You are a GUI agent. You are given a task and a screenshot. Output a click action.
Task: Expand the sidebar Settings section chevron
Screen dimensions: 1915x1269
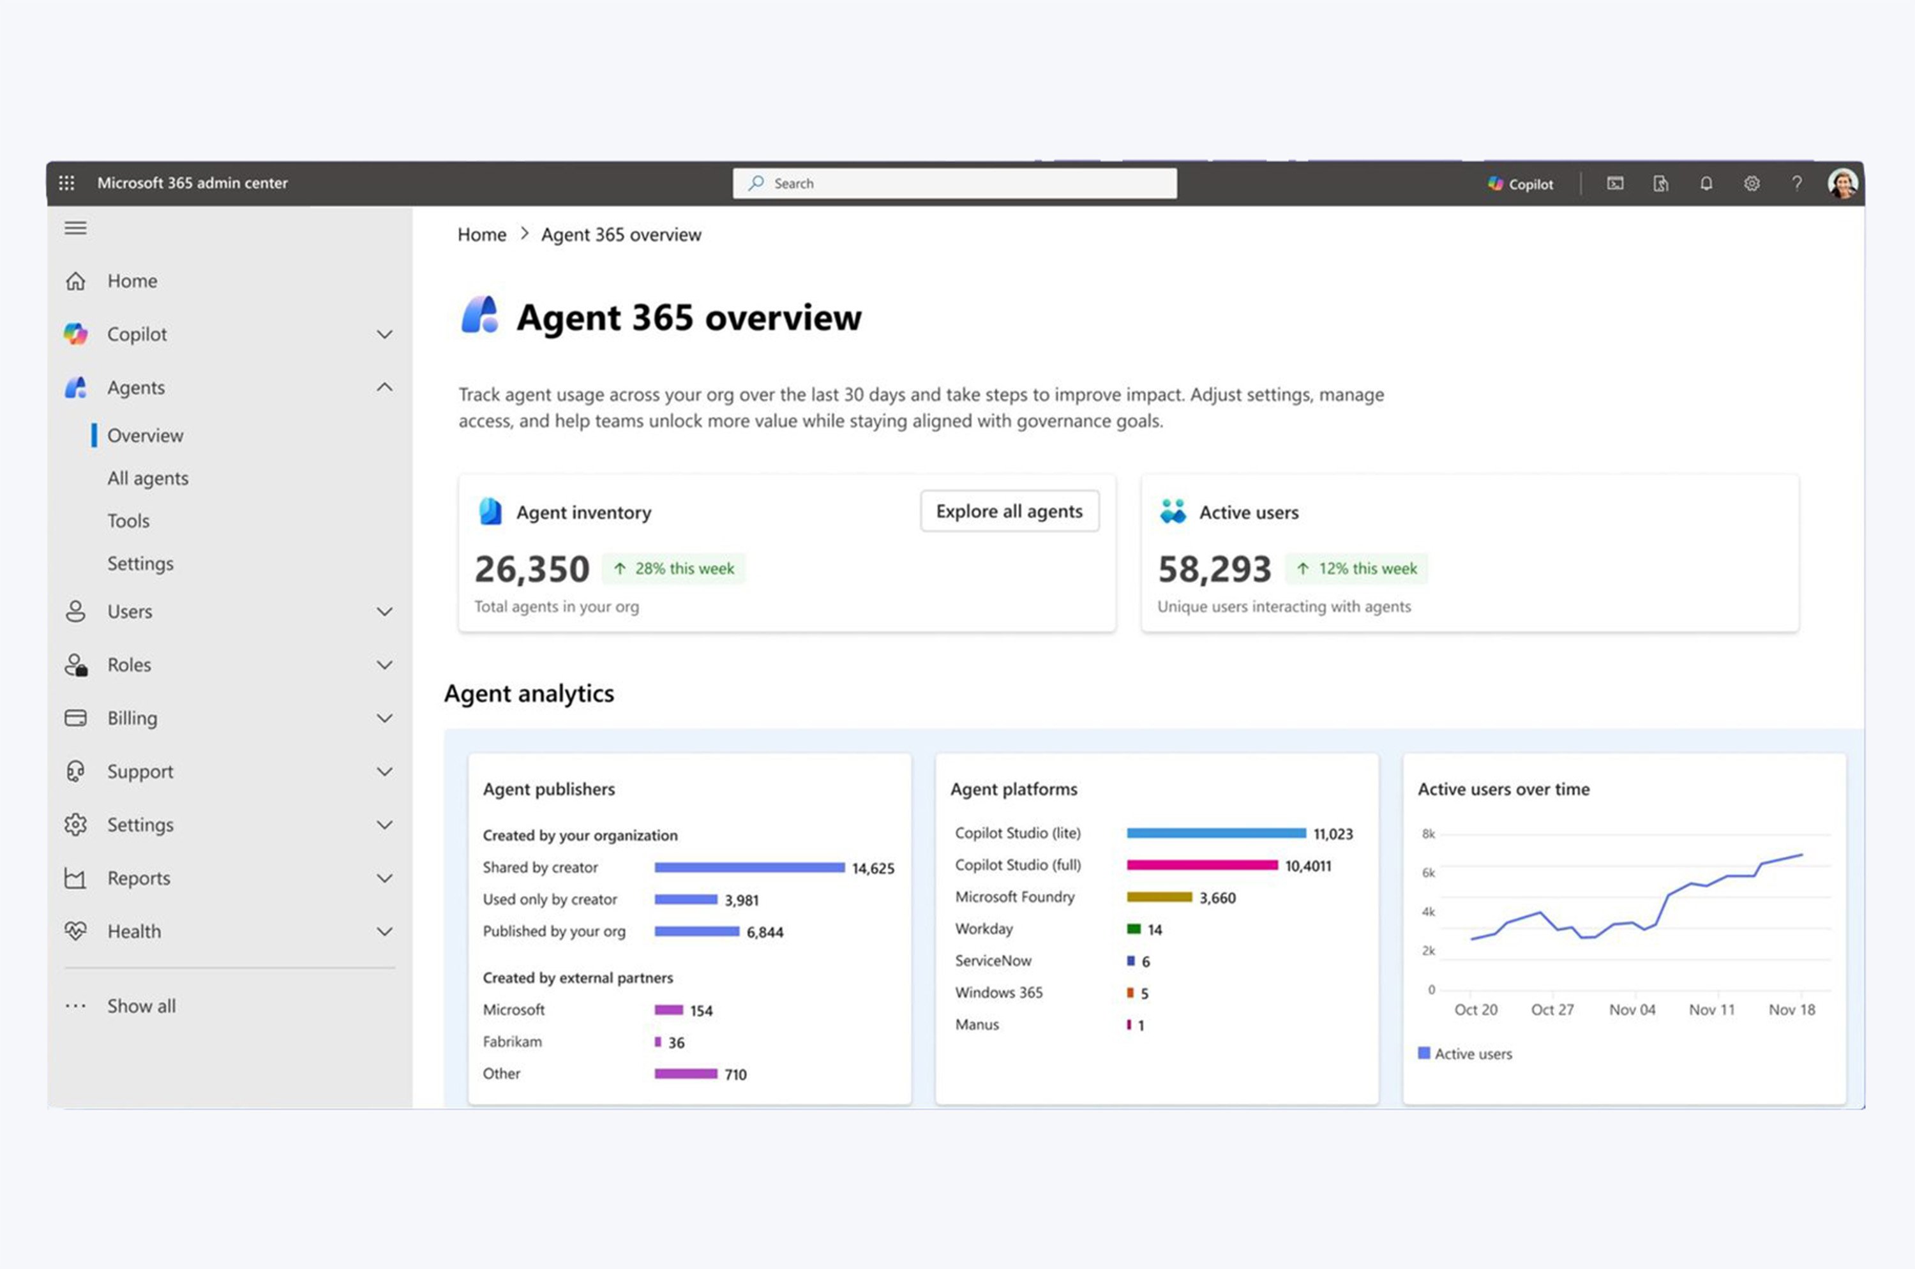point(386,825)
